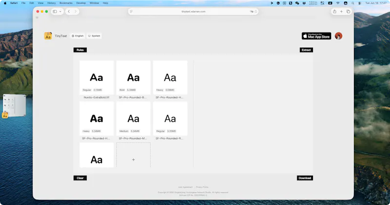The width and height of the screenshot is (390, 205).
Task: Select the Regular 5.20MB font card
Action: (170, 119)
